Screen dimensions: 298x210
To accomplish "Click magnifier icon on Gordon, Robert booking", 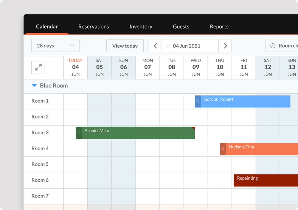I will 198,101.
